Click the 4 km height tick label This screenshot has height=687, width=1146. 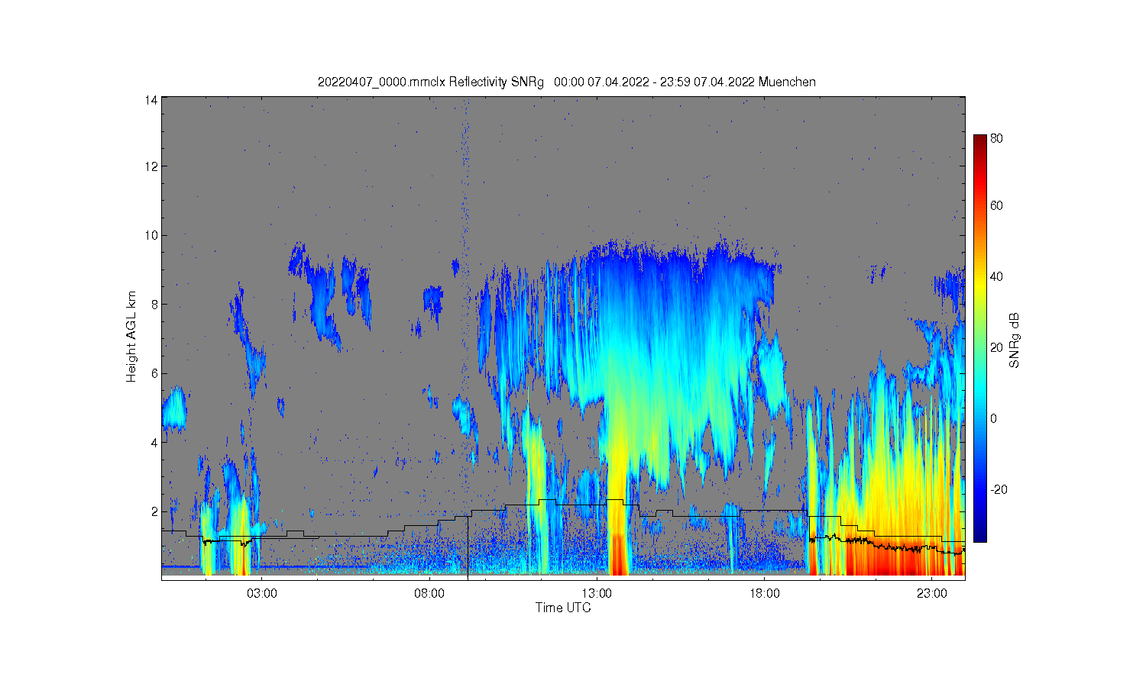coord(154,442)
